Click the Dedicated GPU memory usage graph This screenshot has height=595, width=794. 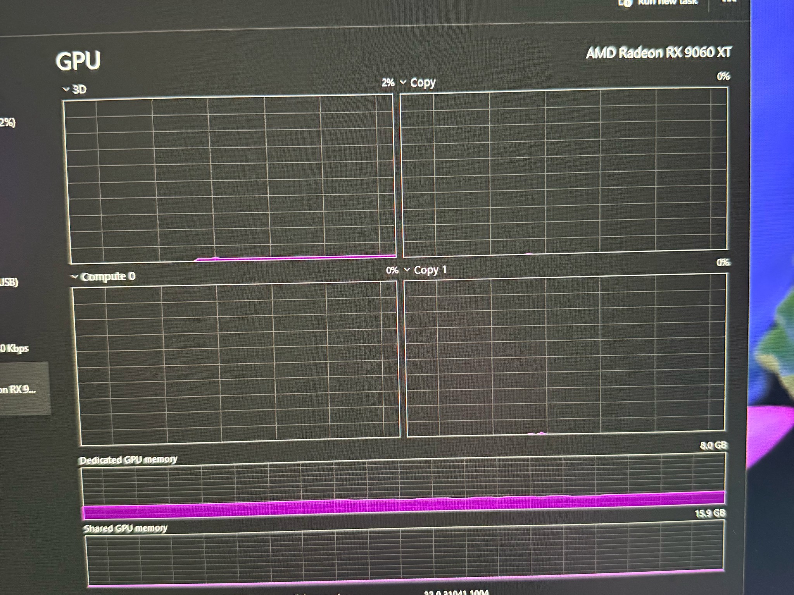pyautogui.click(x=403, y=487)
